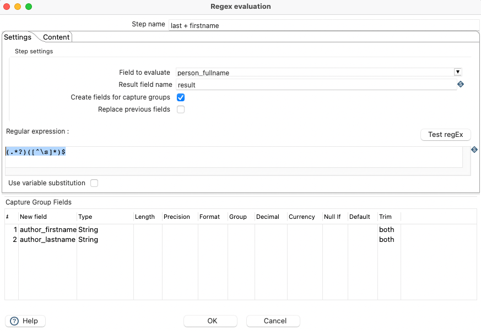
Task: Click inside the regular expression text area
Action: [234, 157]
